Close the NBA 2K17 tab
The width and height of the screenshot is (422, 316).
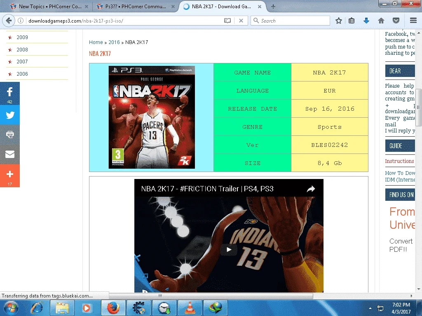coord(260,7)
